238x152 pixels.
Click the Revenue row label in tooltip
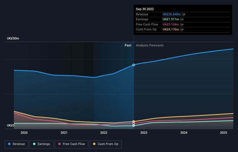click(x=142, y=14)
